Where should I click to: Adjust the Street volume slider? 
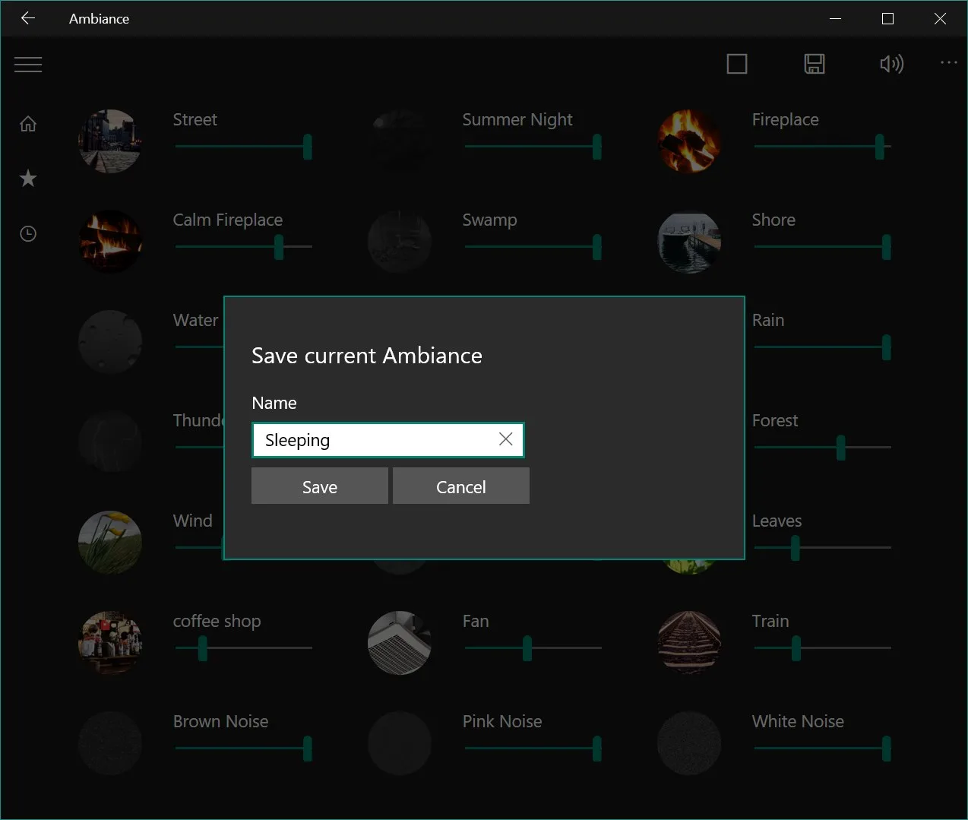pyautogui.click(x=243, y=147)
